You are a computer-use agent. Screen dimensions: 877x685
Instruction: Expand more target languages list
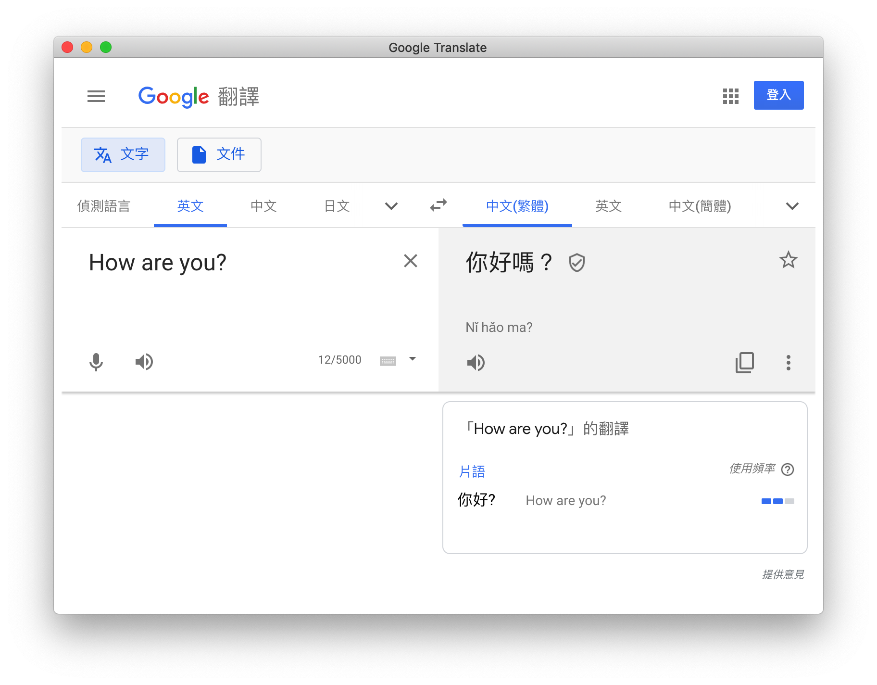point(792,206)
